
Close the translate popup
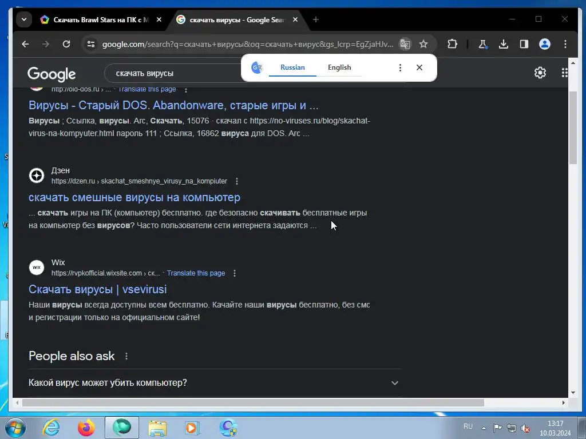pos(419,67)
